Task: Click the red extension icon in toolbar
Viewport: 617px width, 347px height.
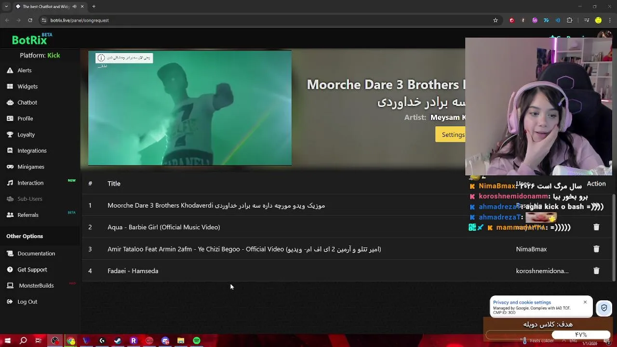Action: 511,20
